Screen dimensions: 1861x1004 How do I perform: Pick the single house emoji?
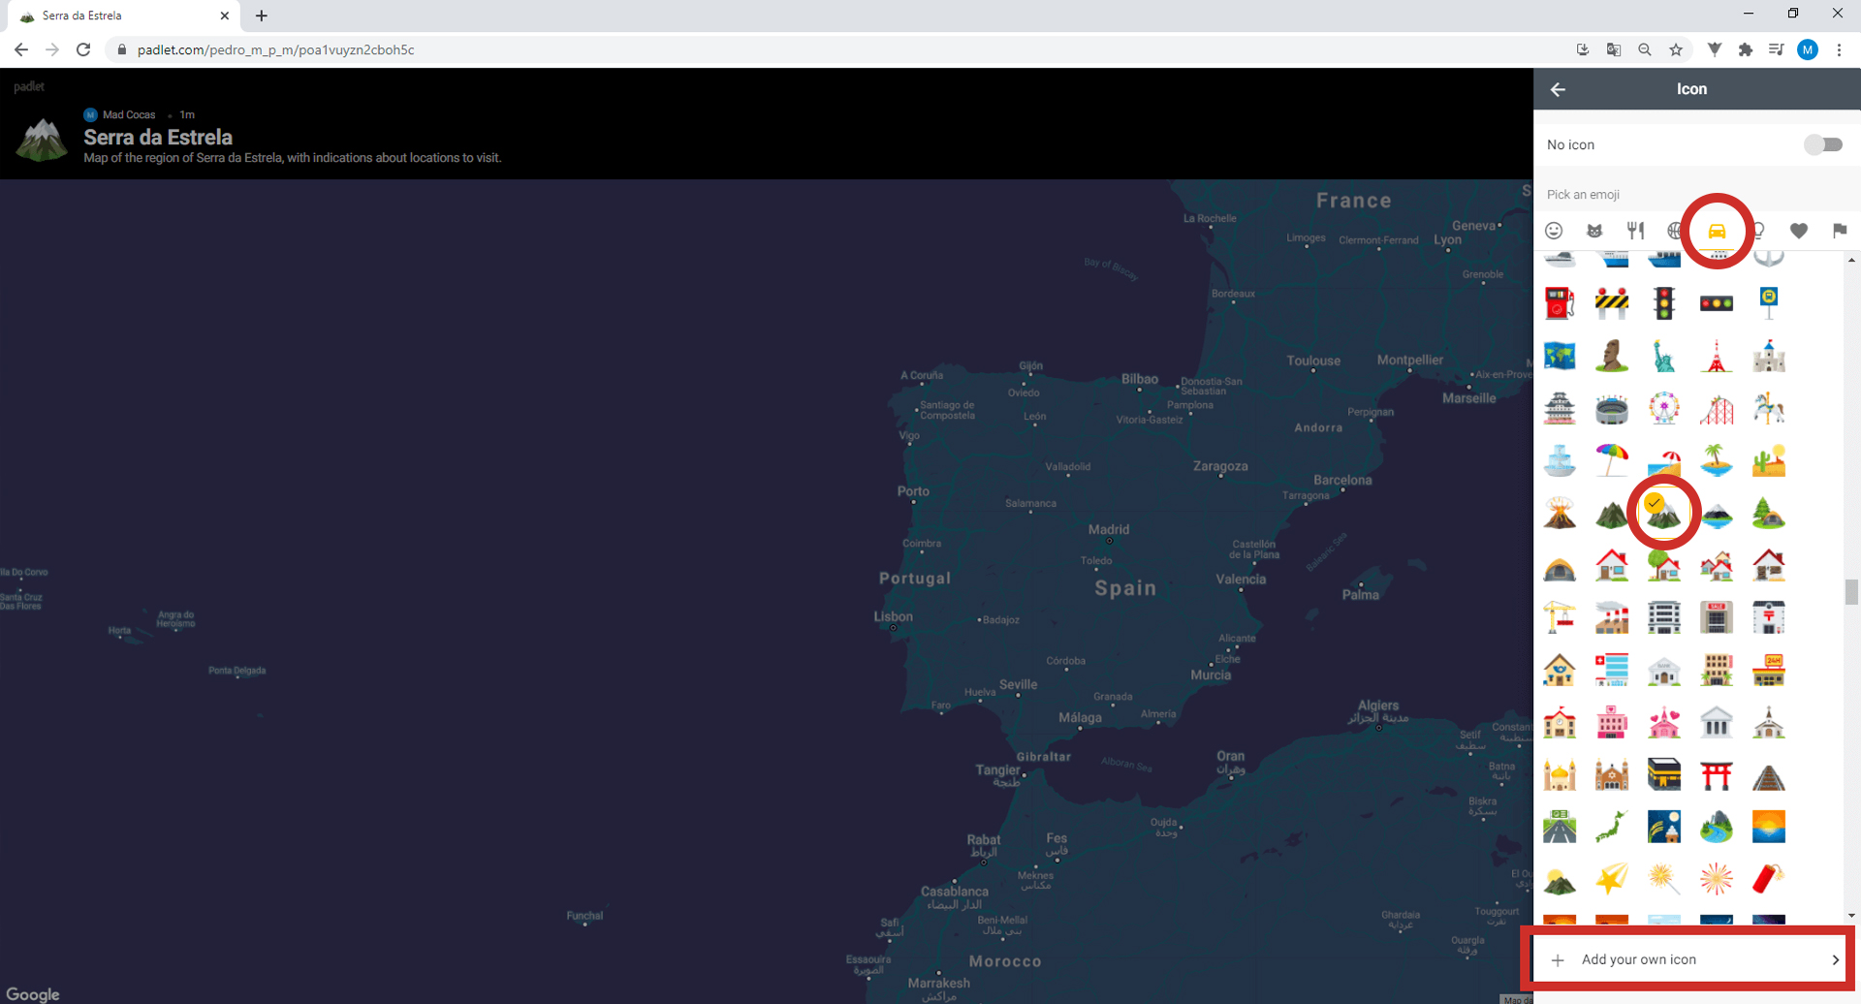click(1612, 565)
